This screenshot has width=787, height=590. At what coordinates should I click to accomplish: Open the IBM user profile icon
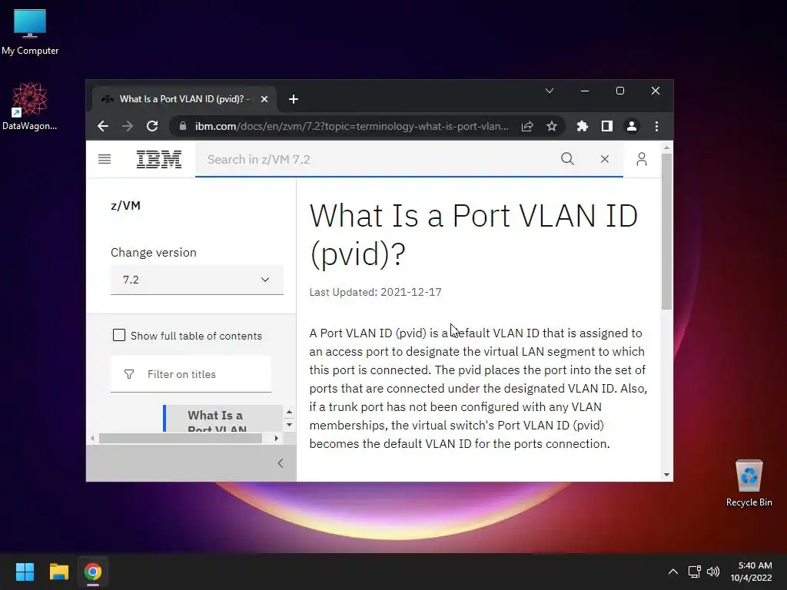(x=642, y=159)
